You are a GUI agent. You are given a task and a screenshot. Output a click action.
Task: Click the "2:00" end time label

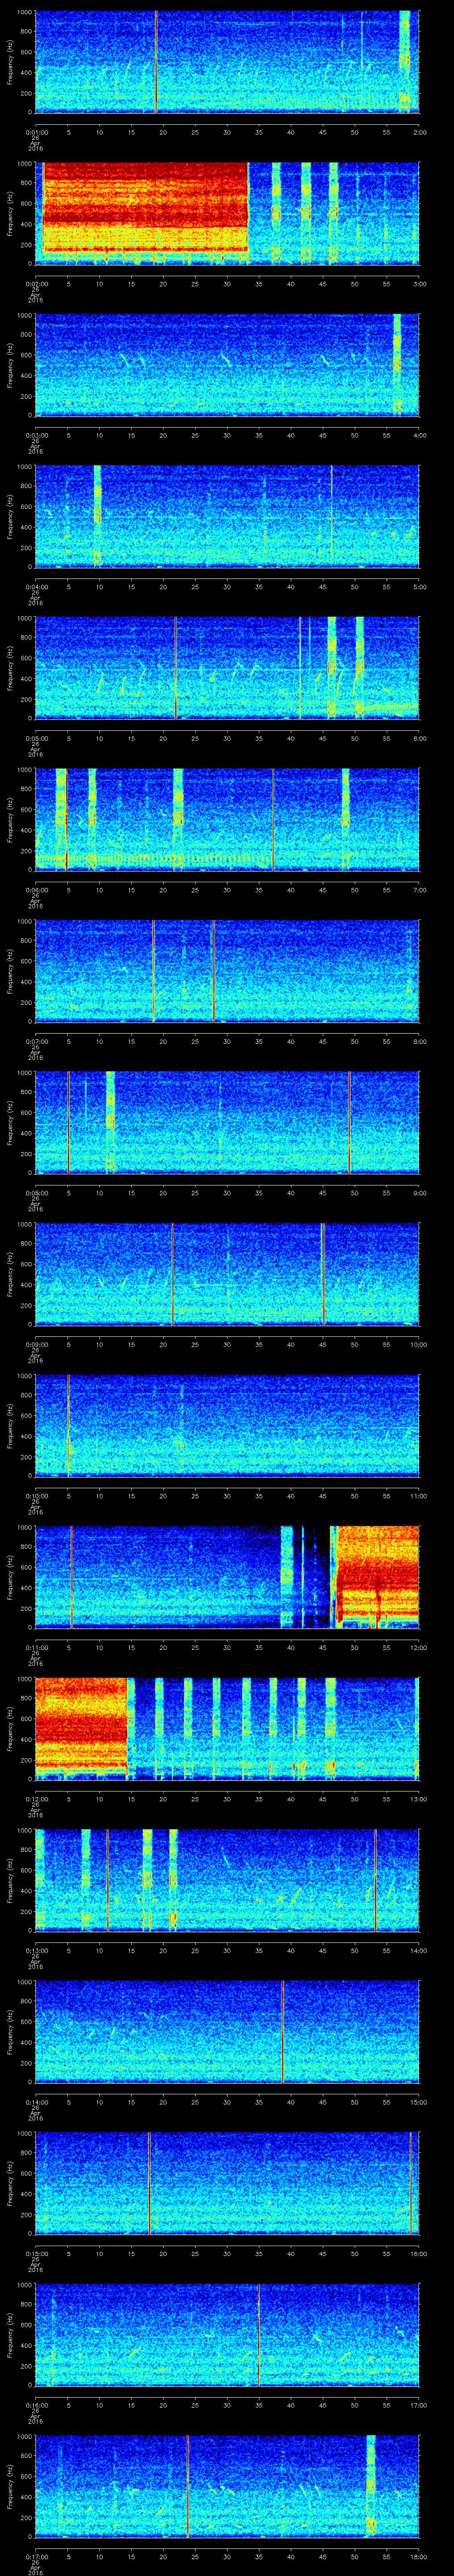pyautogui.click(x=419, y=131)
